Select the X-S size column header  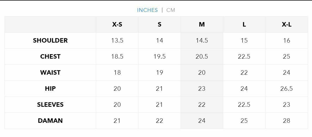click(117, 24)
